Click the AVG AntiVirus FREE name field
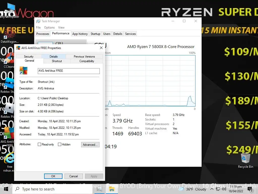This screenshot has height=194, width=258. 69,71
